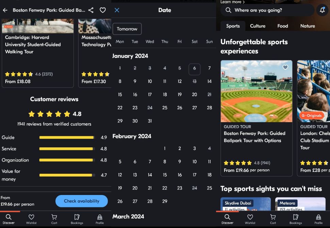Tap the Tomorrow quick-date button
Viewport: 330px width, 228px height.
pyautogui.click(x=127, y=29)
